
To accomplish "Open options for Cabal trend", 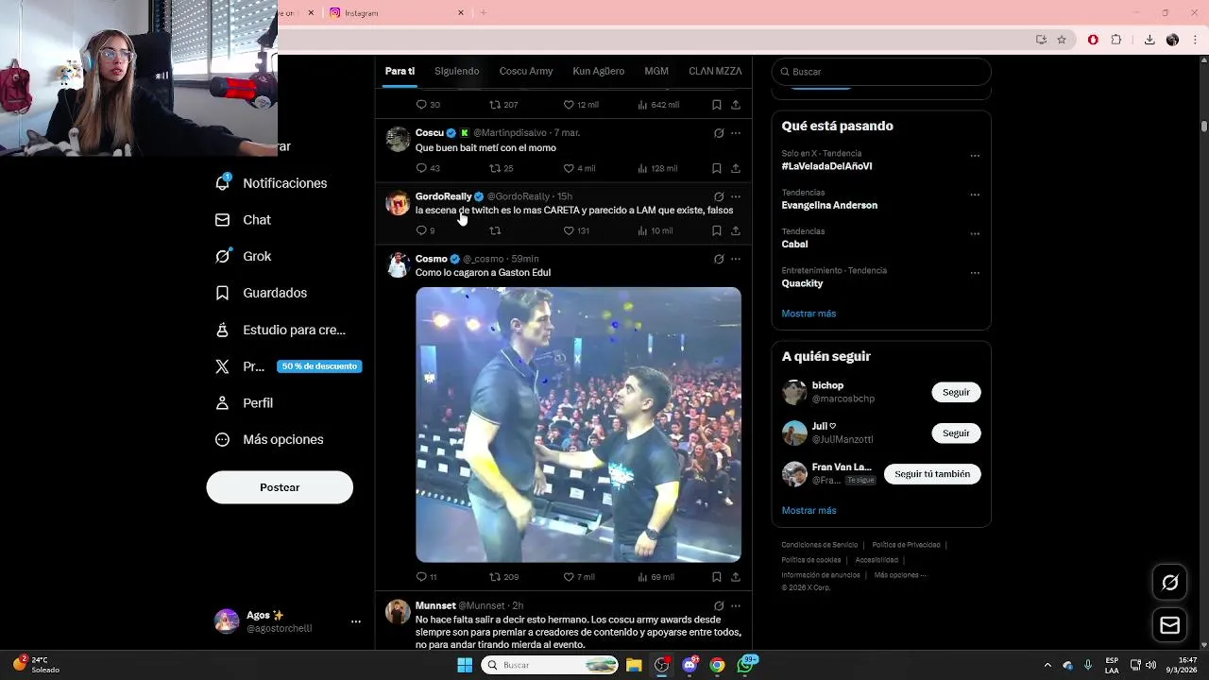I will tap(975, 233).
